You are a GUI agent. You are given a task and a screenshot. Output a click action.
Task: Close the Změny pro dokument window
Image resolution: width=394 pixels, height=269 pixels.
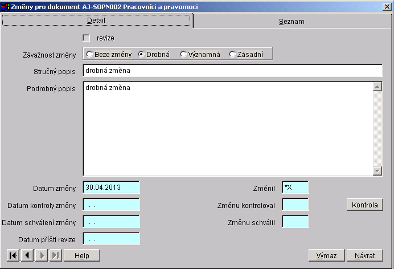(x=387, y=6)
